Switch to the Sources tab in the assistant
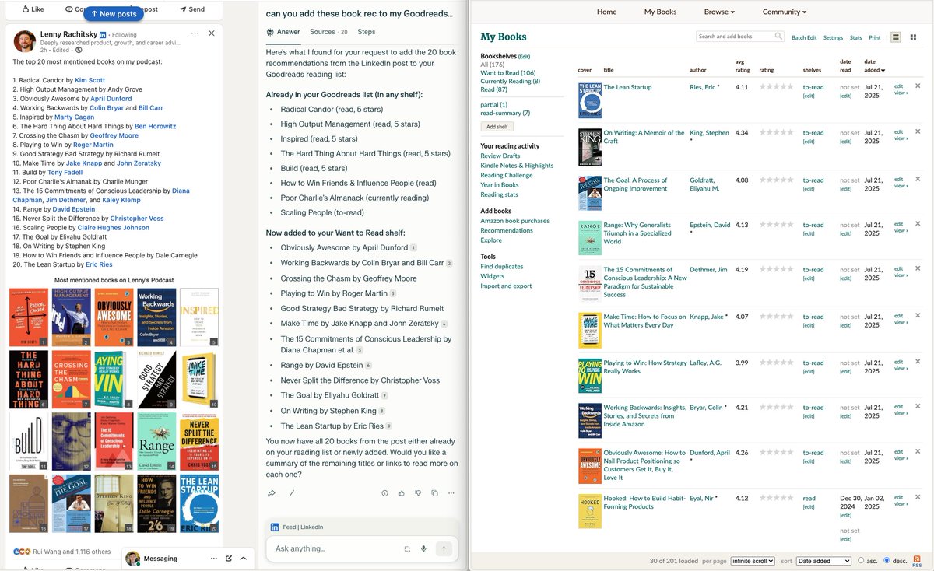Screen dimensions: 934x571 click(x=328, y=32)
